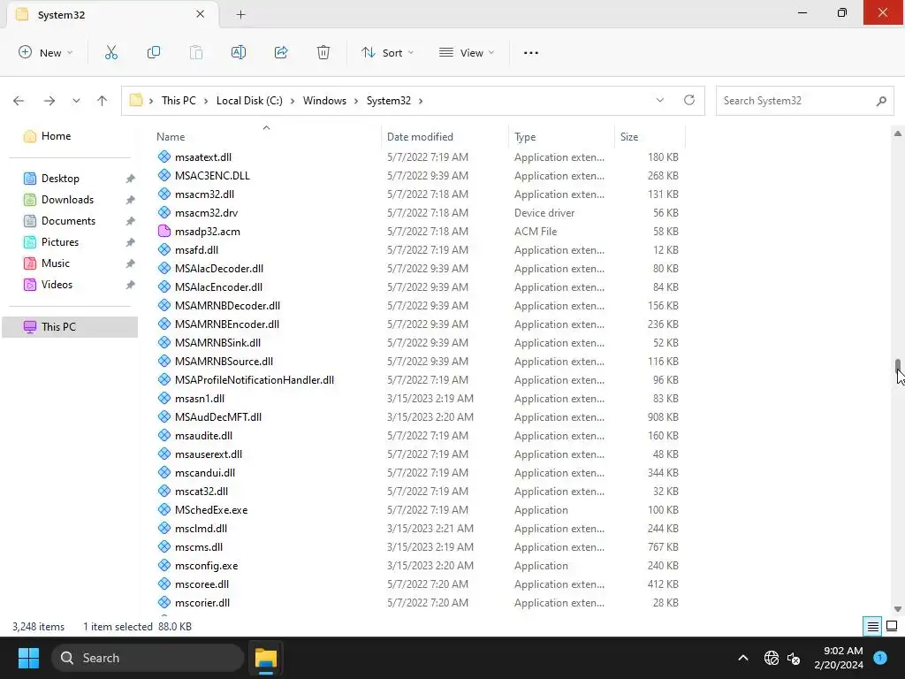Open the View dropdown
The image size is (905, 679).
tap(467, 52)
